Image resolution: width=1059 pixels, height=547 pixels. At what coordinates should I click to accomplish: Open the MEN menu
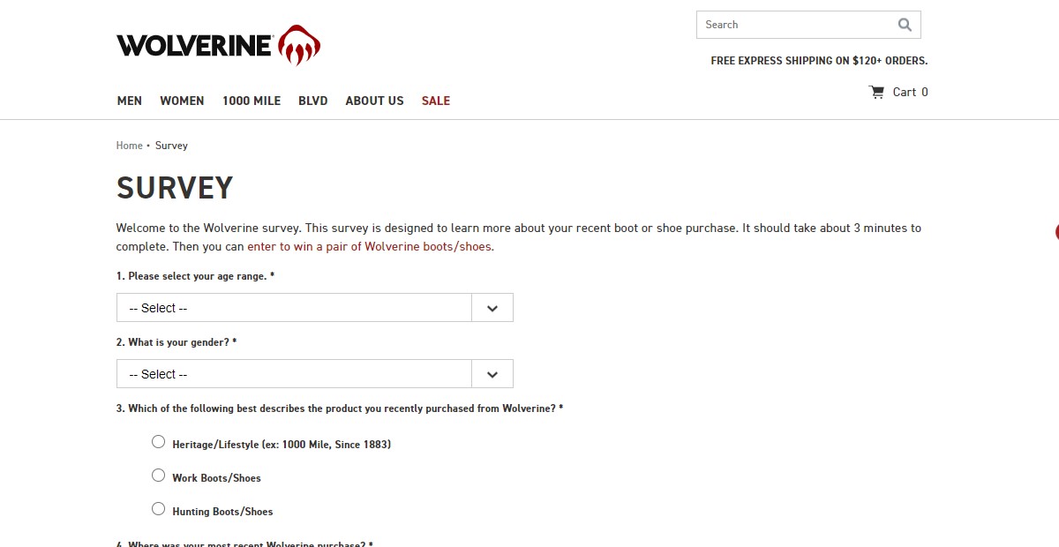130,101
